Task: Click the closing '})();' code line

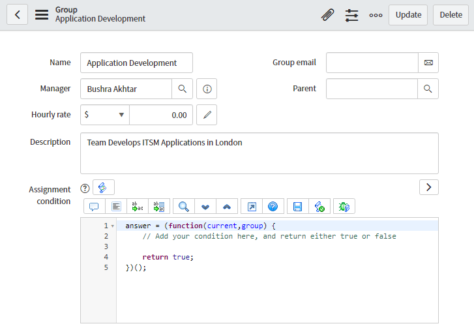Action: pos(136,267)
